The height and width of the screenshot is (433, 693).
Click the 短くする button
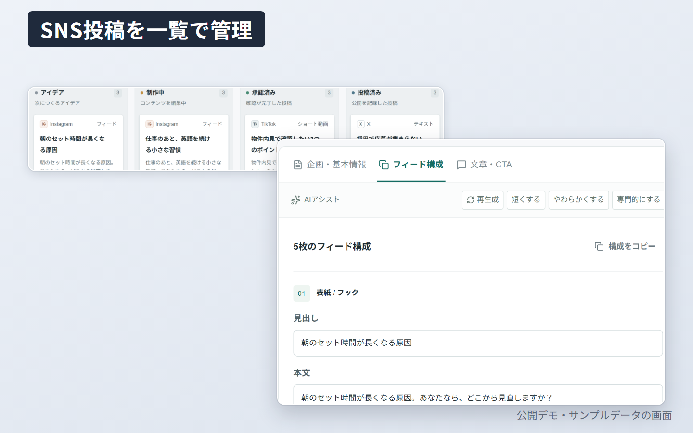[526, 200]
